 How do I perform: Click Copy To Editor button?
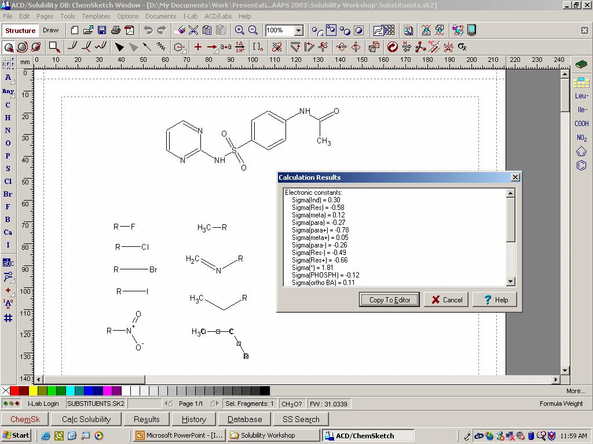(390, 300)
